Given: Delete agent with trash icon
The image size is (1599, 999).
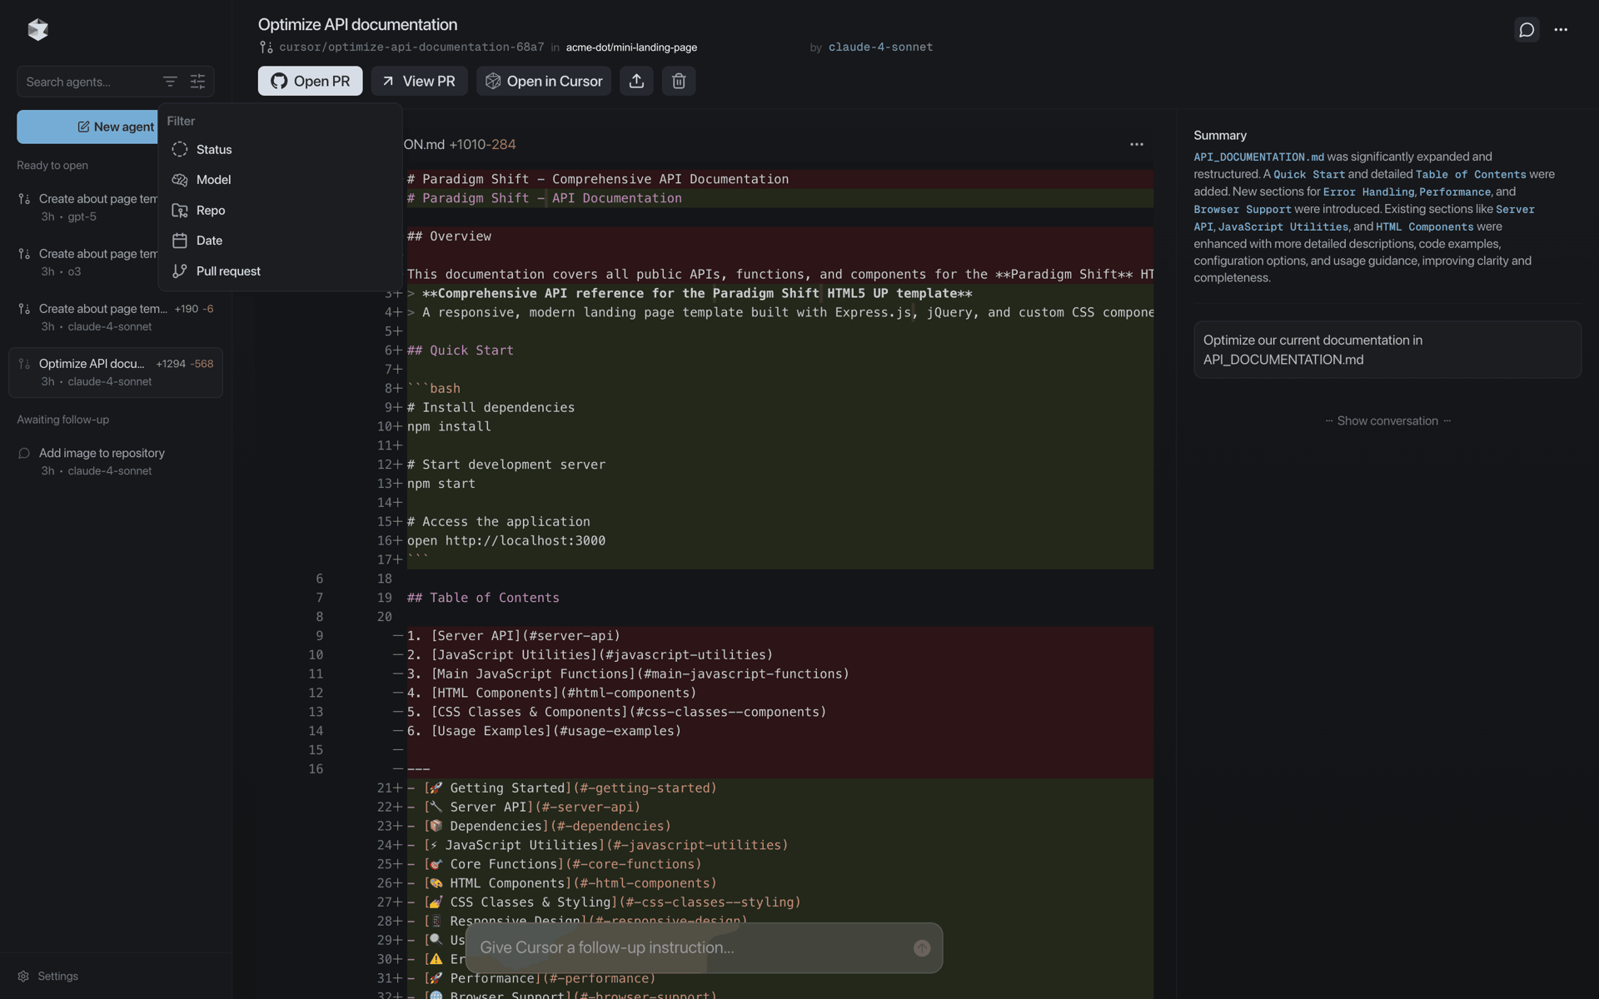Looking at the screenshot, I should [x=679, y=81].
